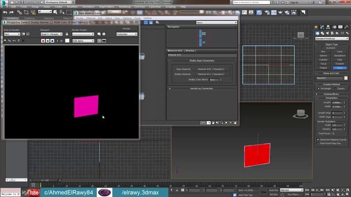Open Area to Render dropdown
This screenshot has height=197, width=351.
(x=12, y=34)
